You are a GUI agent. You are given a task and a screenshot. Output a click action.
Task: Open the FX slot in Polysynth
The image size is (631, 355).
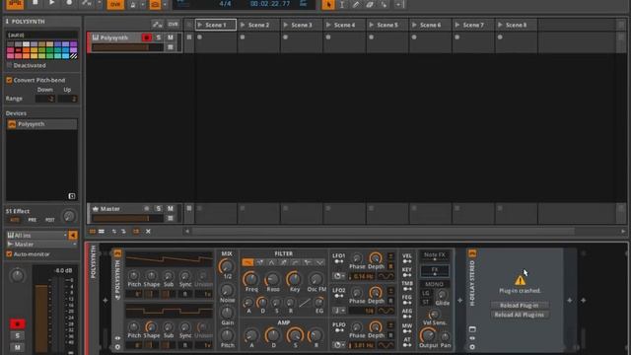(435, 270)
